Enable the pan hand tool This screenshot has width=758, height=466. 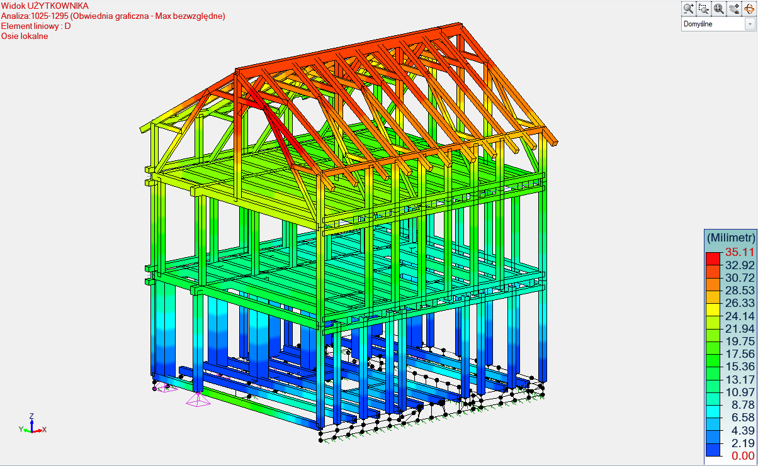pyautogui.click(x=733, y=8)
